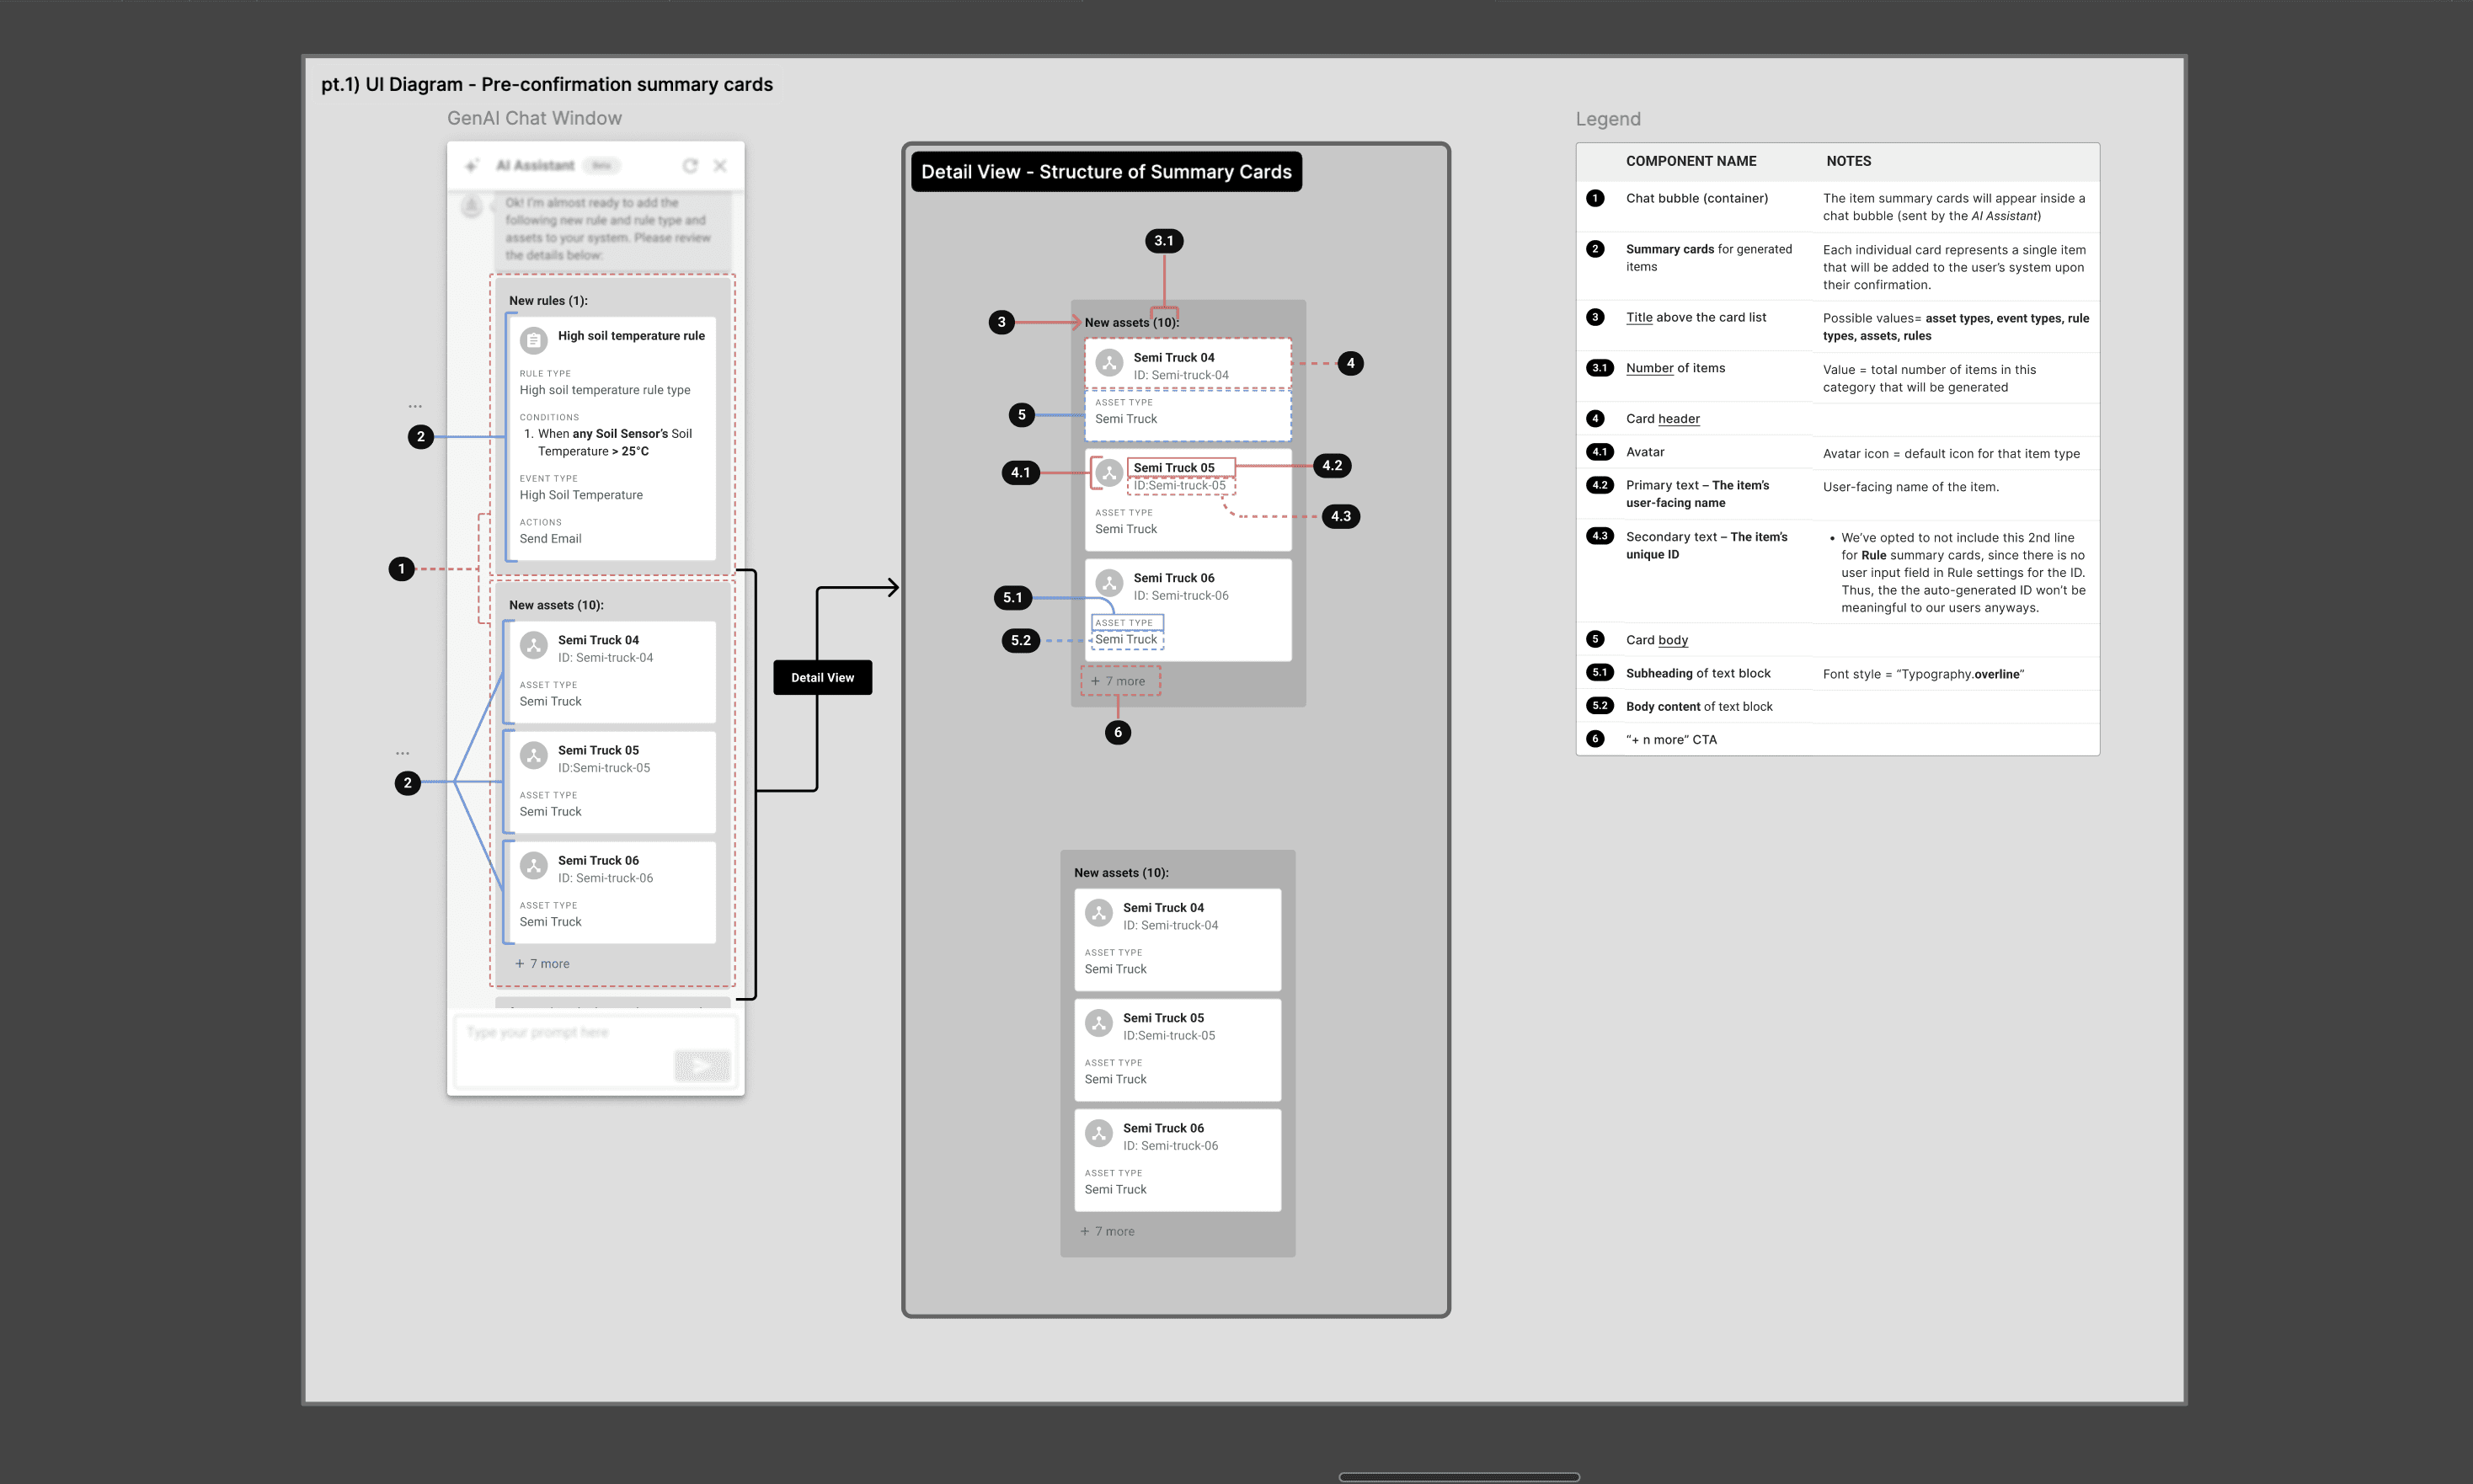Select the 'Detail View - Structure of Summary Cards' title
This screenshot has width=2473, height=1484.
[1106, 172]
